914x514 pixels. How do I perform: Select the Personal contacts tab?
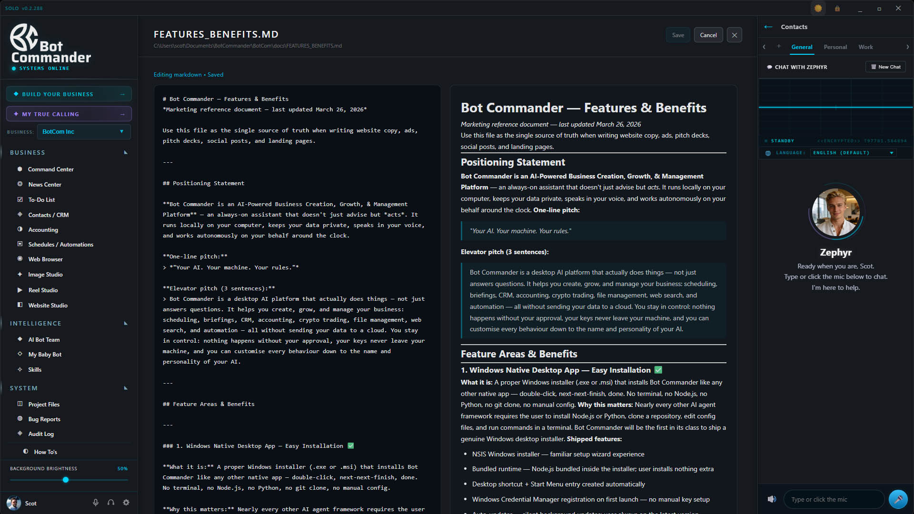(x=835, y=47)
